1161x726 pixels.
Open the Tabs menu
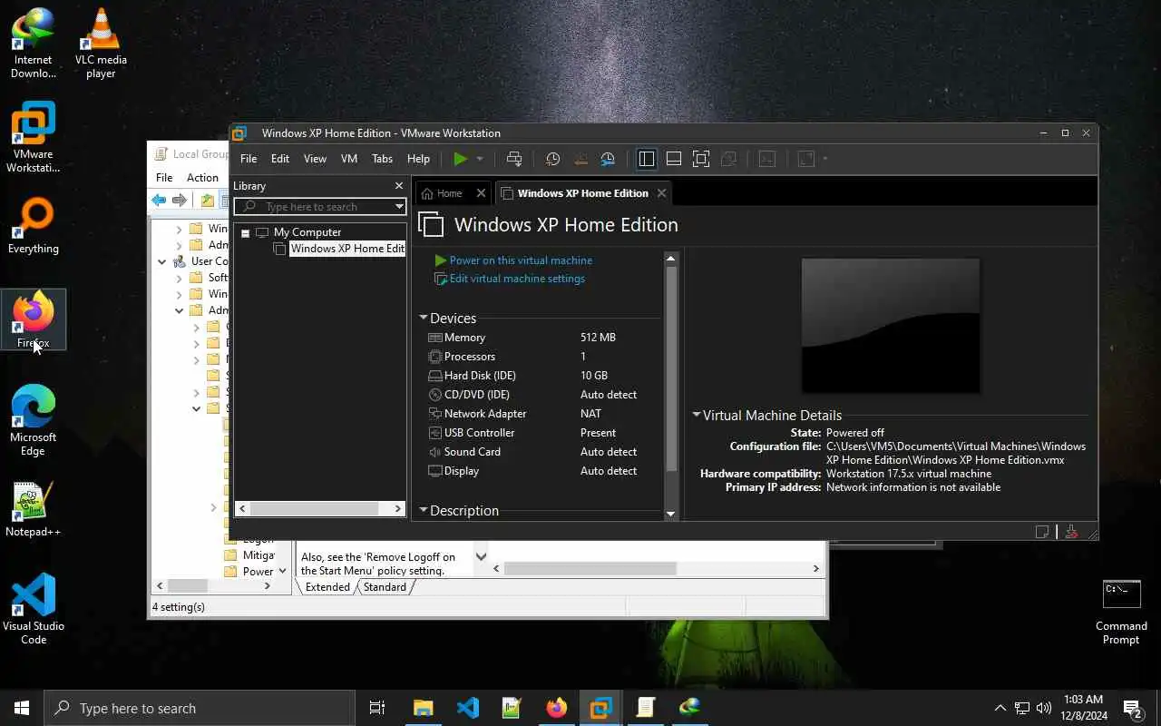[x=382, y=159]
